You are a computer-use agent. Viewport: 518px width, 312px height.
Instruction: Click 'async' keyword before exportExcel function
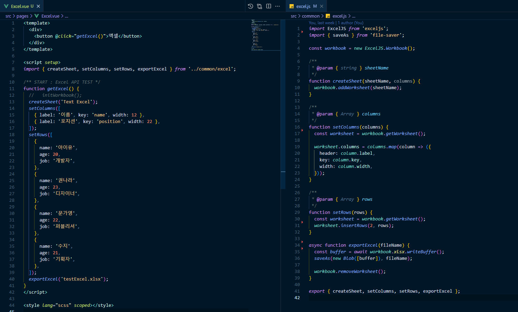(315, 245)
